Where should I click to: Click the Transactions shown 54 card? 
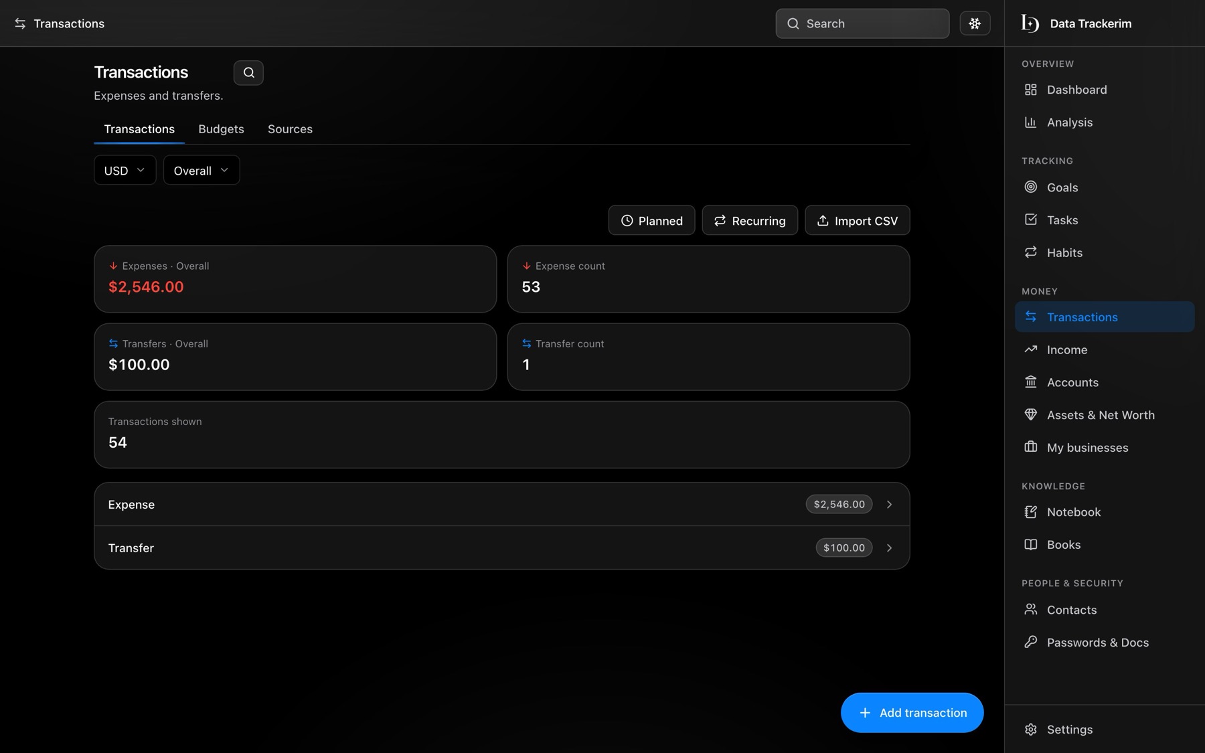tap(502, 434)
